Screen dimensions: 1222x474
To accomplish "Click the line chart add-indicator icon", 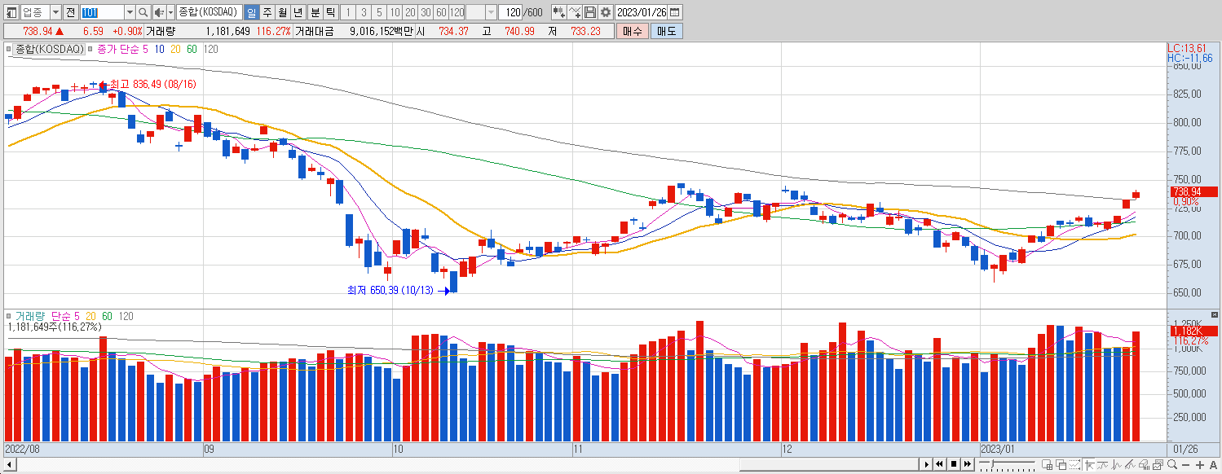I will click(x=575, y=12).
